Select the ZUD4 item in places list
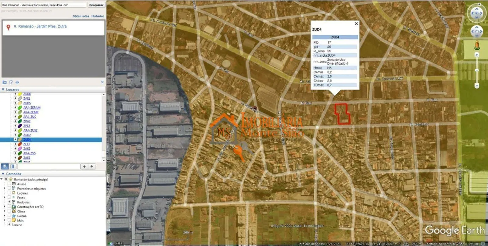The height and width of the screenshot is (246, 488). tap(27, 139)
